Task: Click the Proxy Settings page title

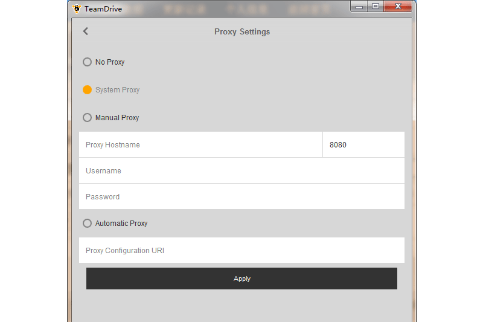Action: (242, 32)
